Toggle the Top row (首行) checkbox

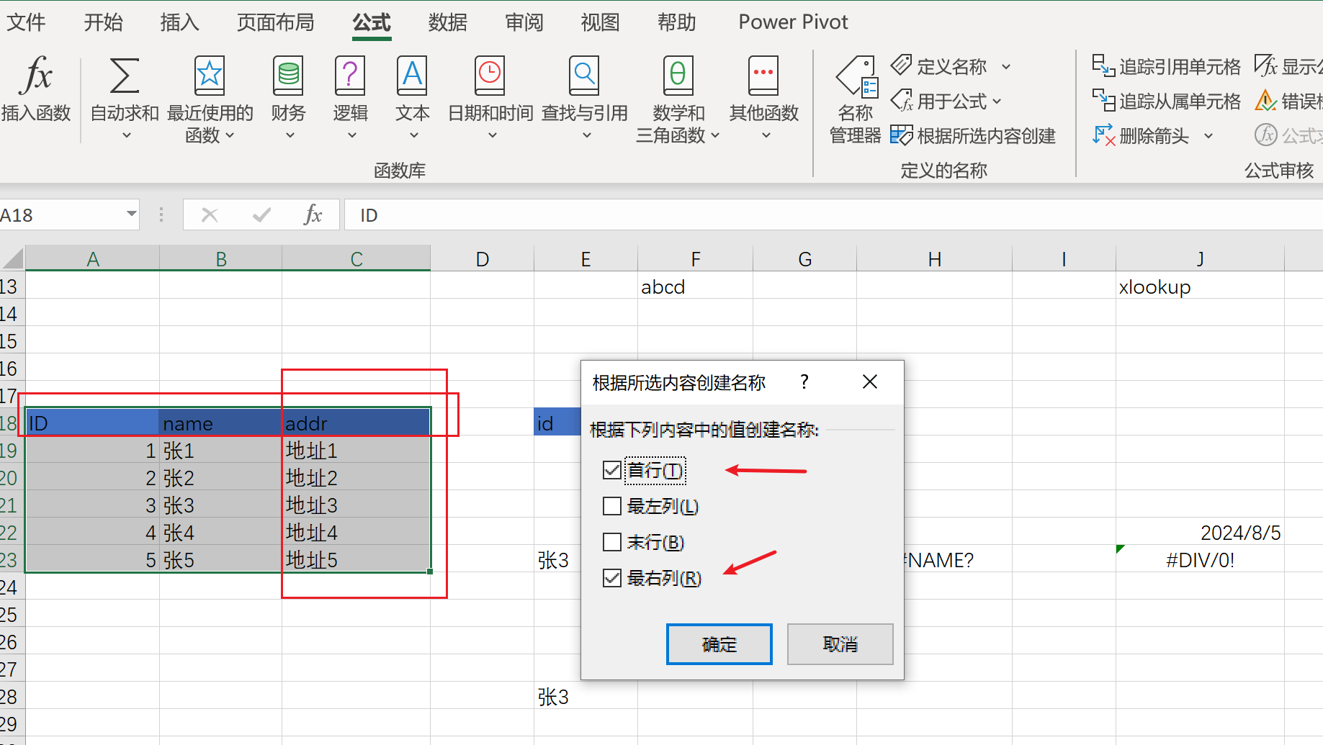tap(611, 470)
